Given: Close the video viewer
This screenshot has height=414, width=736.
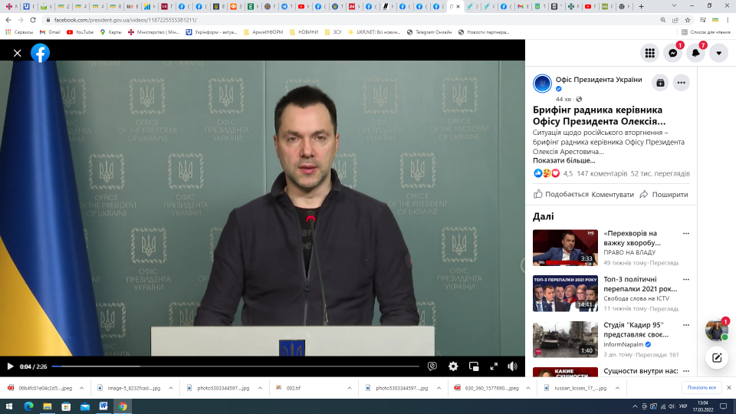Looking at the screenshot, I should [17, 53].
